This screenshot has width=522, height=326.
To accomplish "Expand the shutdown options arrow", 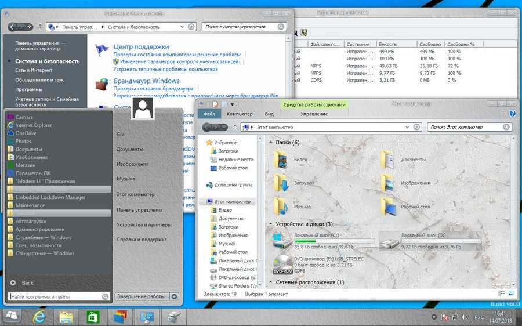I will (x=174, y=296).
